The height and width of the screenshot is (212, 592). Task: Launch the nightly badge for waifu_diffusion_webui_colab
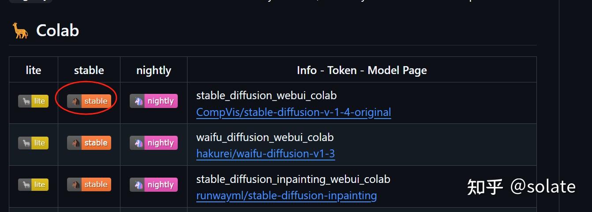click(x=154, y=143)
